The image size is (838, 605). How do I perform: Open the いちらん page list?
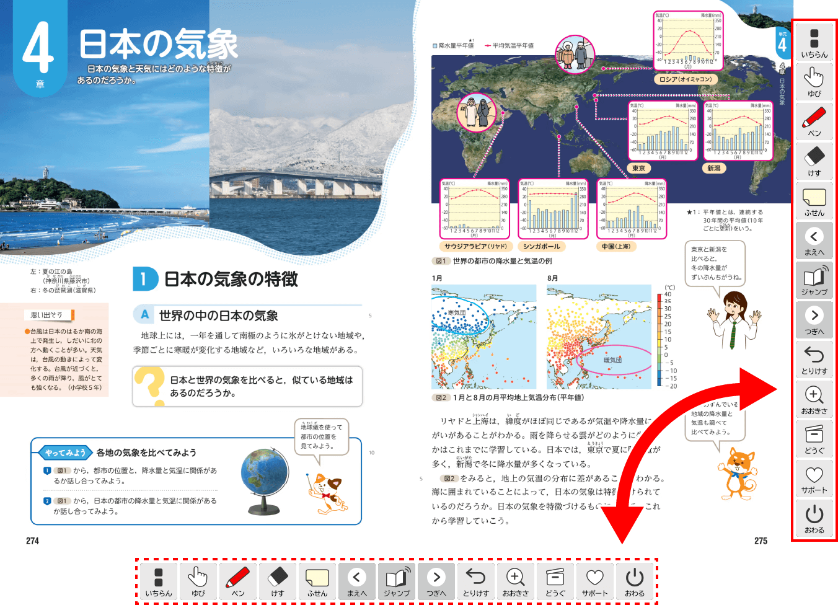point(814,43)
